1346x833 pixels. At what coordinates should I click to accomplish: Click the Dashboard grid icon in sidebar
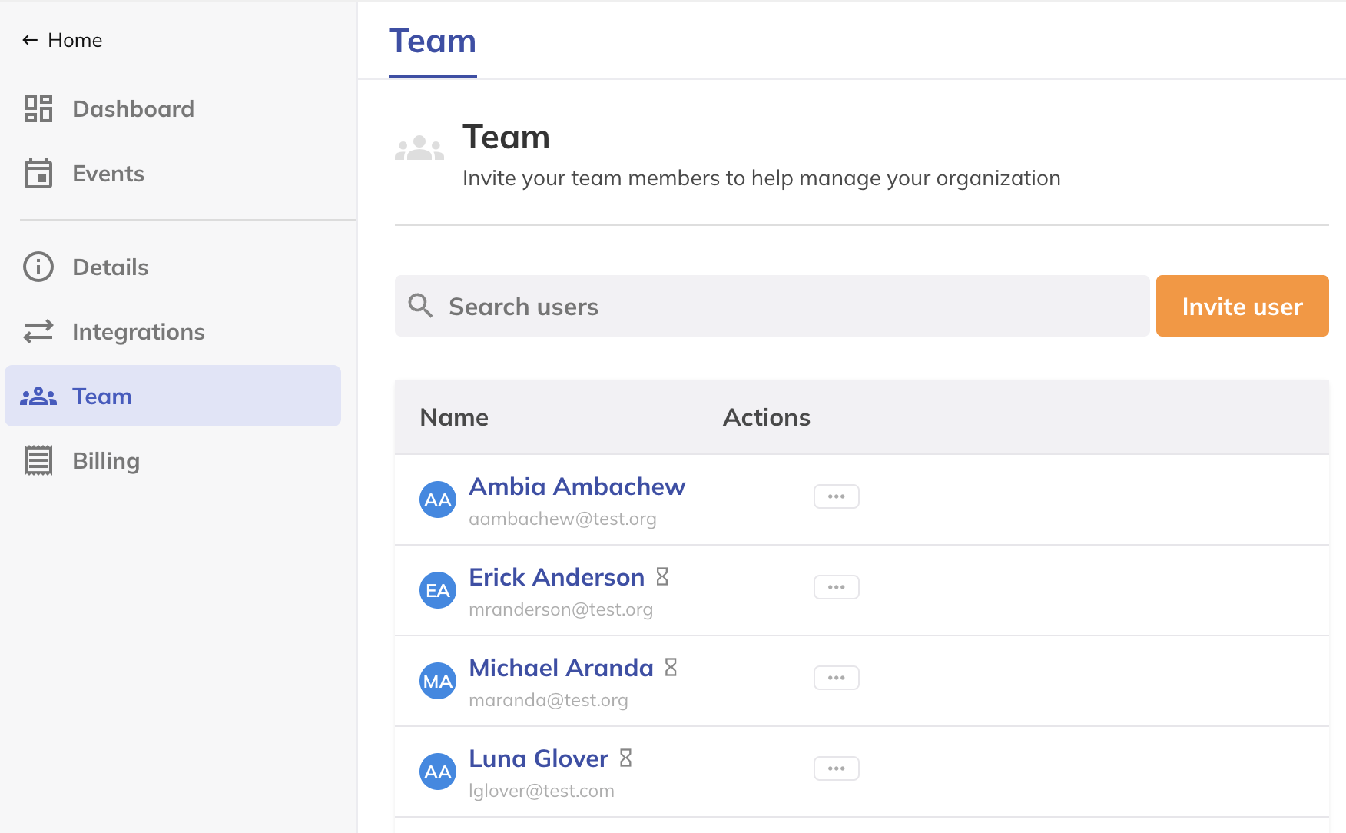(x=38, y=108)
